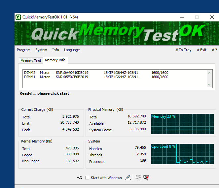Click the zoom out magnifier icon
Viewport: 219px width, 188px height.
point(138,177)
